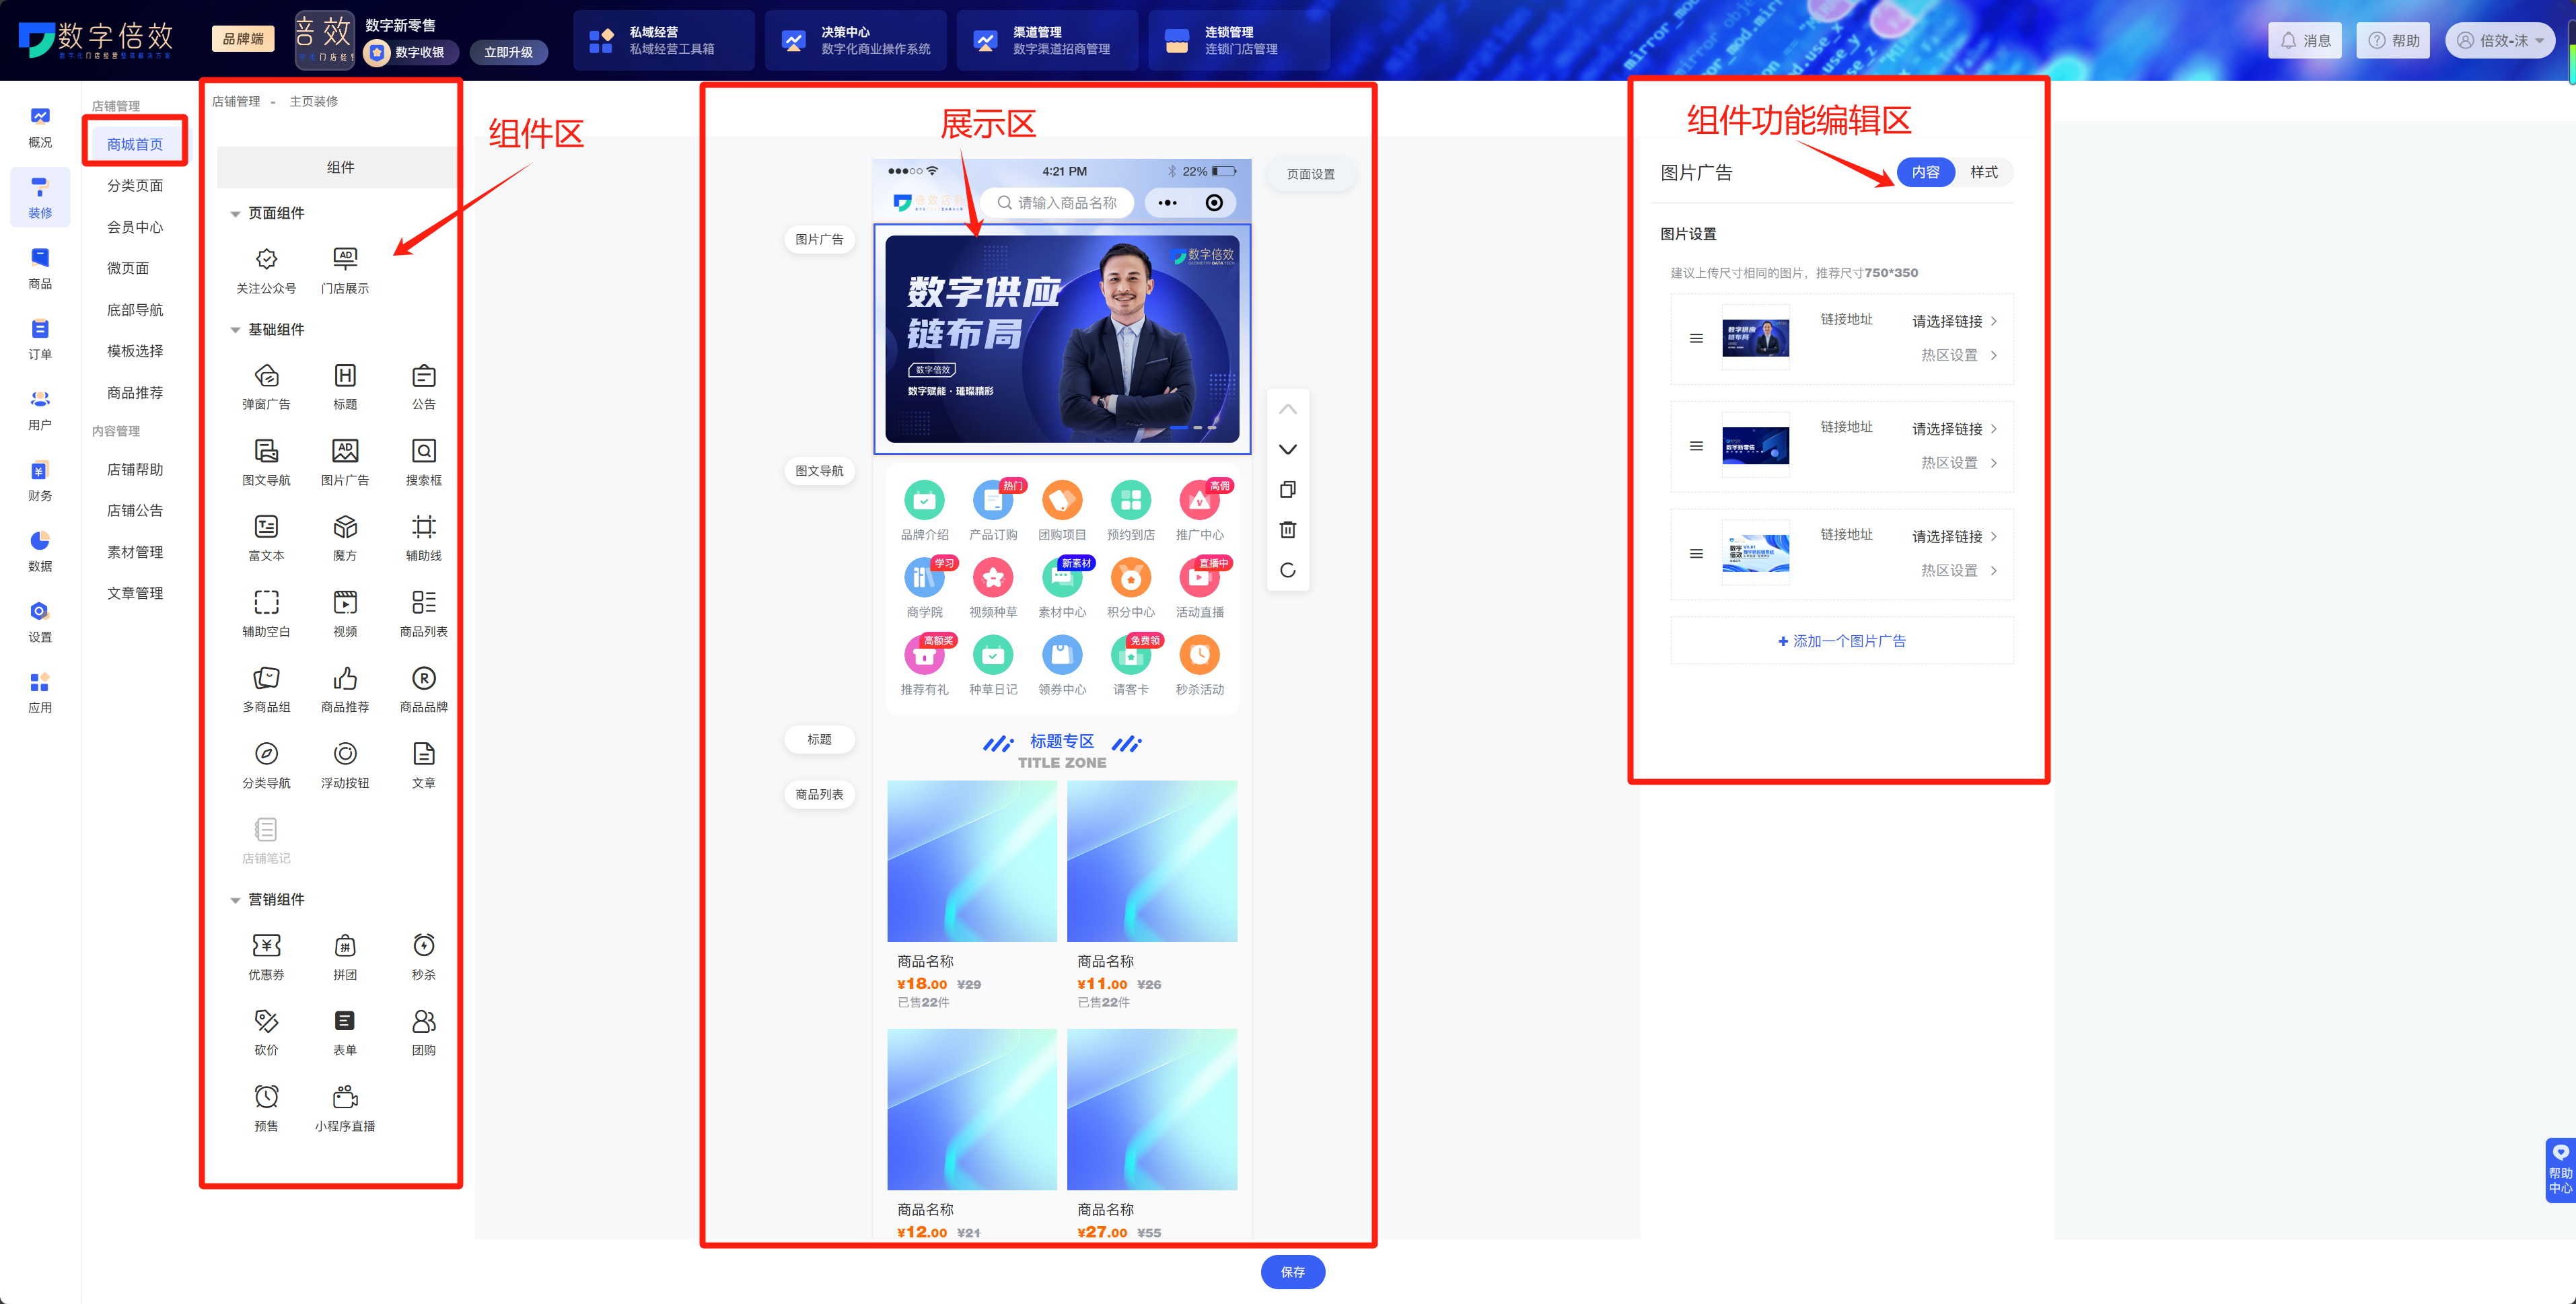Open the 私域经营 top navigation item

point(664,40)
